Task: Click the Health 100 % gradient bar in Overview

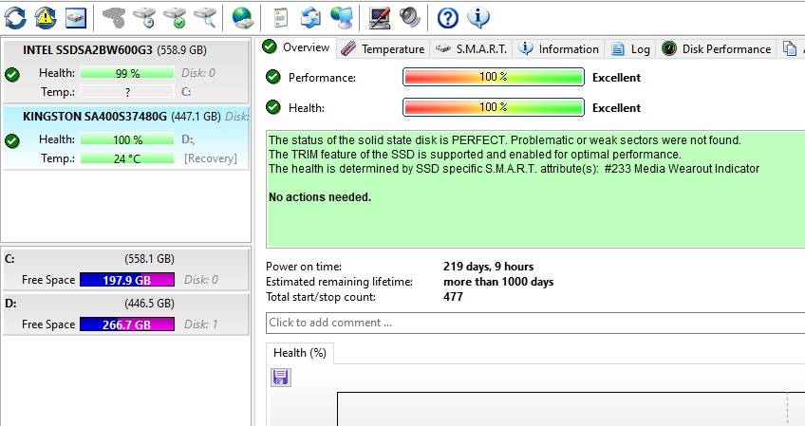Action: click(494, 107)
